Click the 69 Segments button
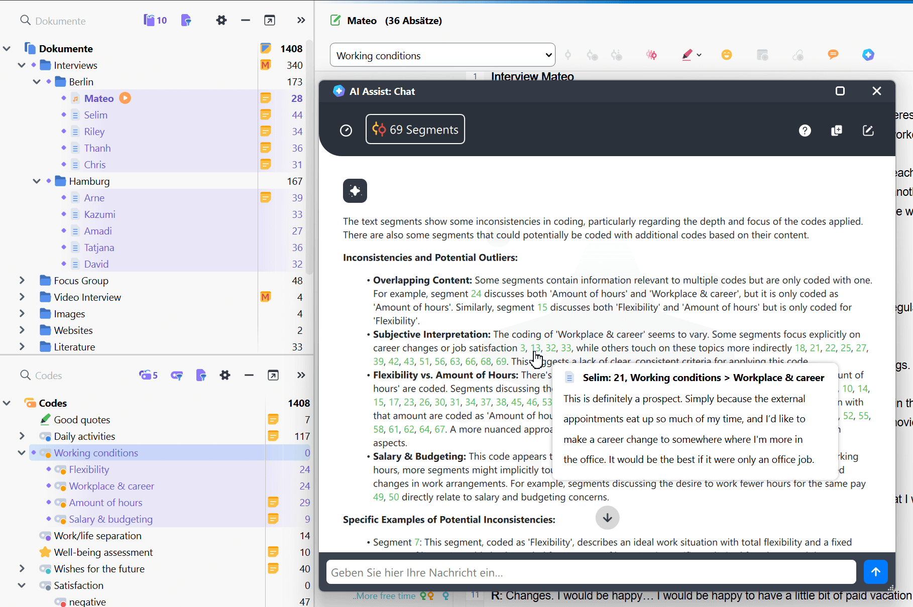913x607 pixels. coord(415,130)
